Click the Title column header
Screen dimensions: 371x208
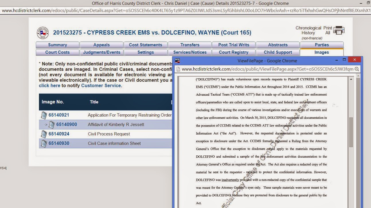click(x=94, y=102)
